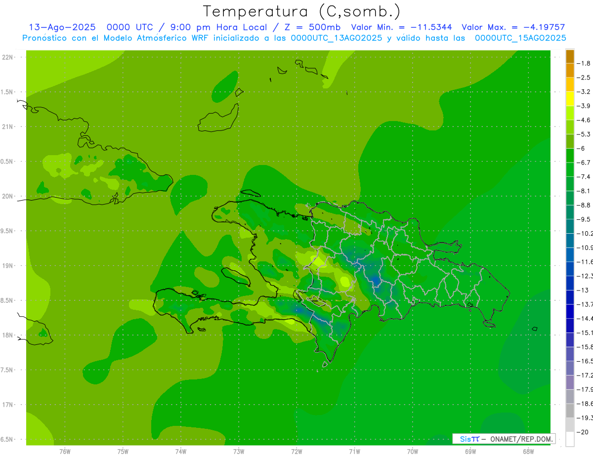The width and height of the screenshot is (593, 458).
Task: Click the '-4.6' colorbar label
Action: [x=584, y=120]
